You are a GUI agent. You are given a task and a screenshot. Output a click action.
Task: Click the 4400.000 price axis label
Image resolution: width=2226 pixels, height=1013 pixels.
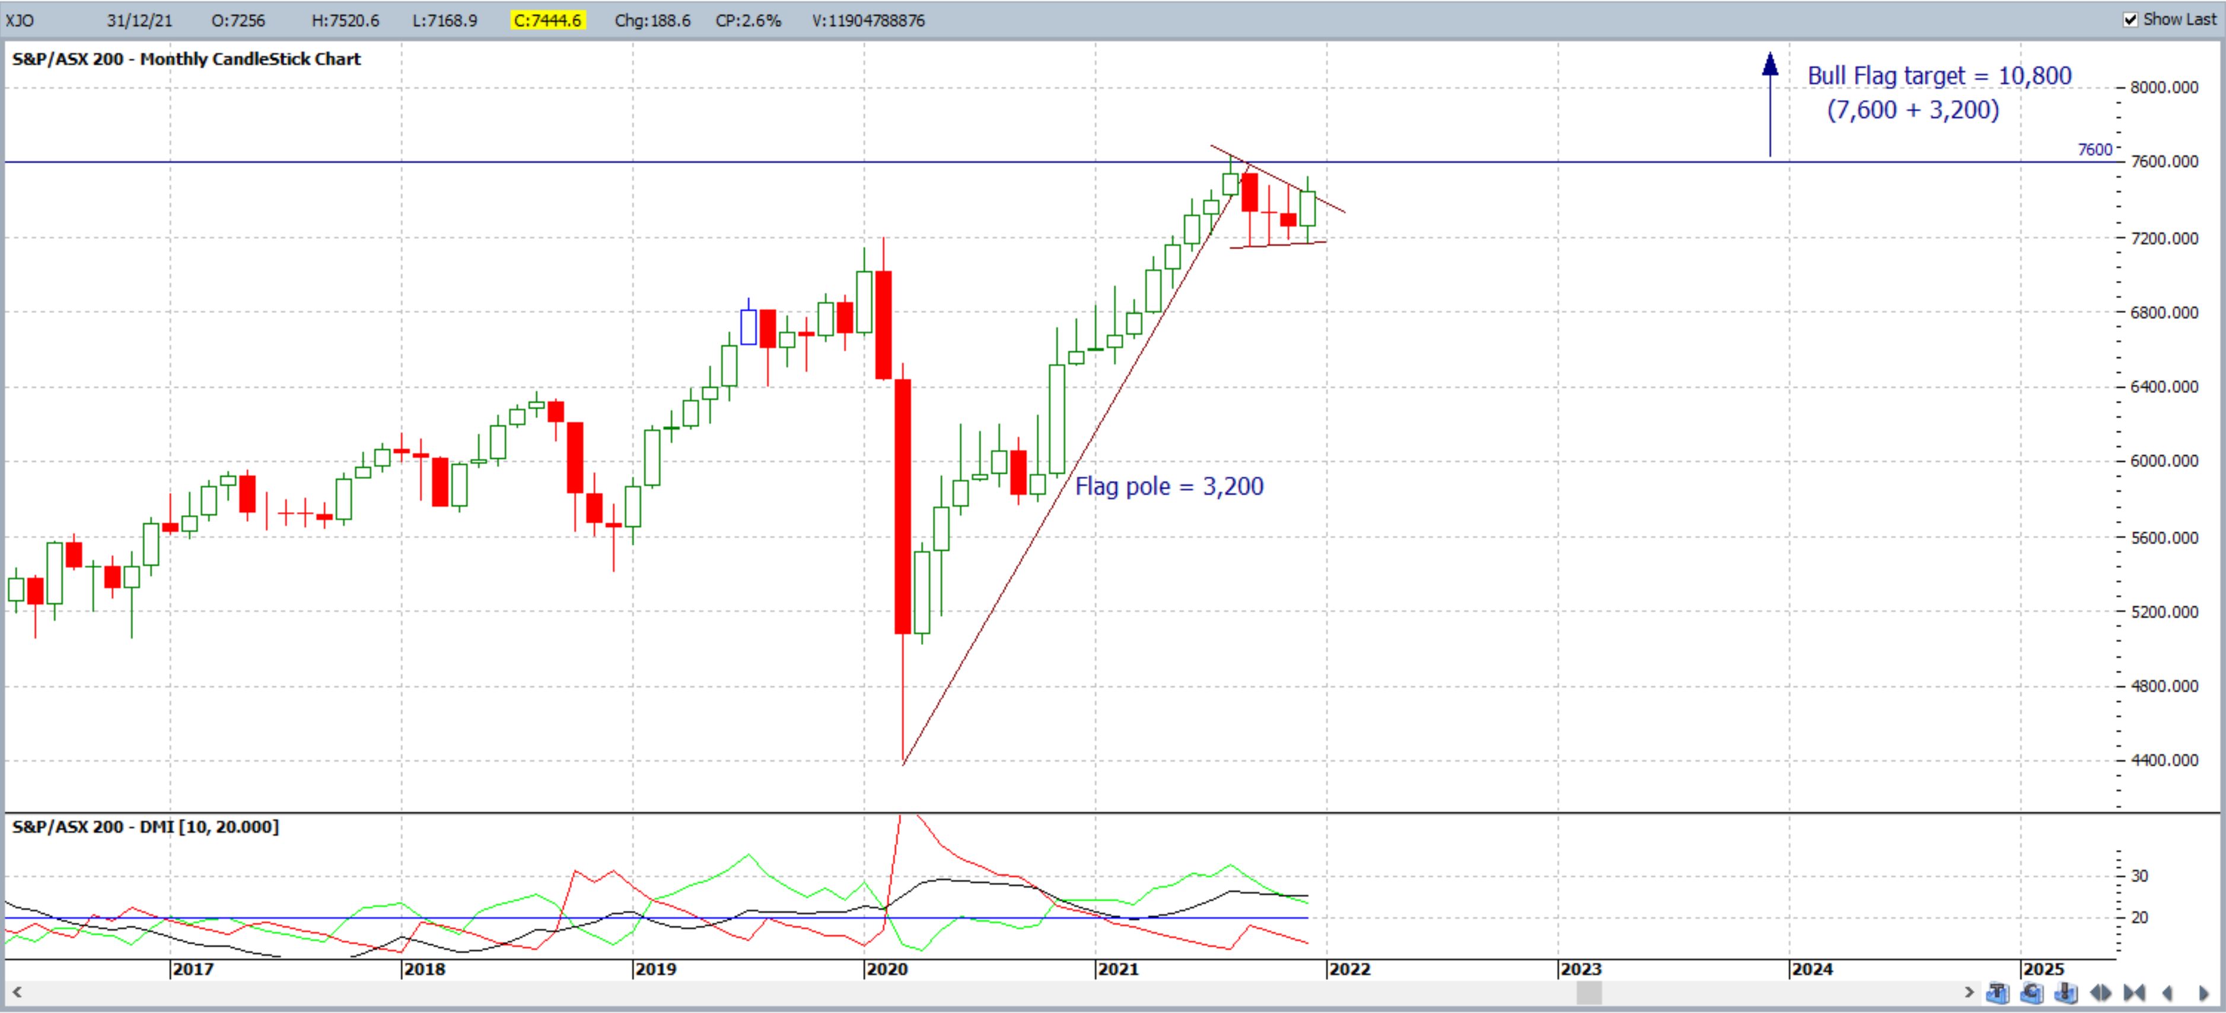(2164, 761)
